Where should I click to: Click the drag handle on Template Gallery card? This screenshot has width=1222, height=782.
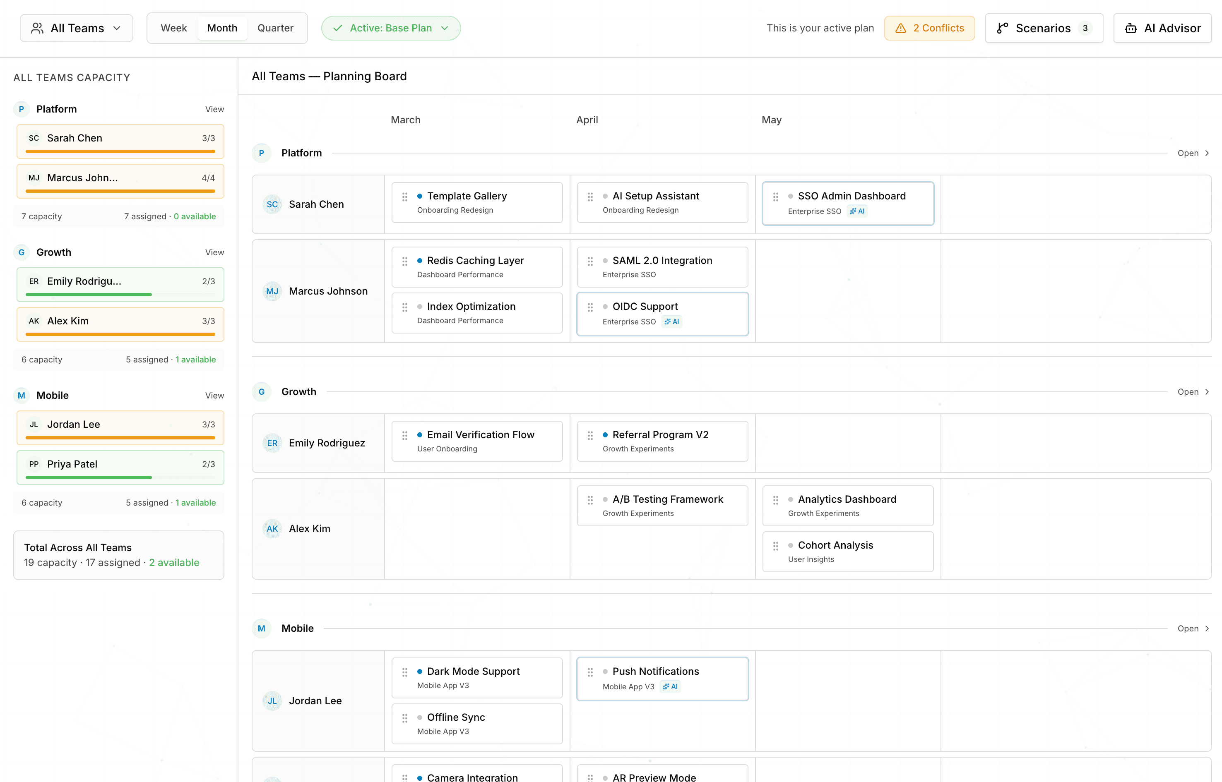[x=404, y=197]
